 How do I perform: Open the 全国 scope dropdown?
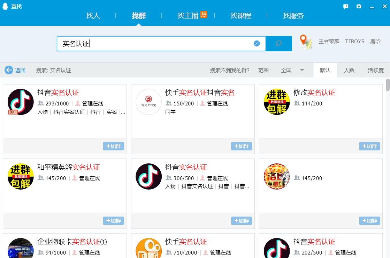tap(289, 70)
